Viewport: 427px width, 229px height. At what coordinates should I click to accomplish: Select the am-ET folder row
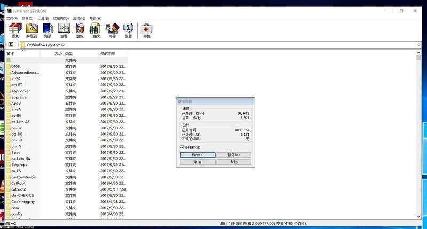click(x=67, y=85)
